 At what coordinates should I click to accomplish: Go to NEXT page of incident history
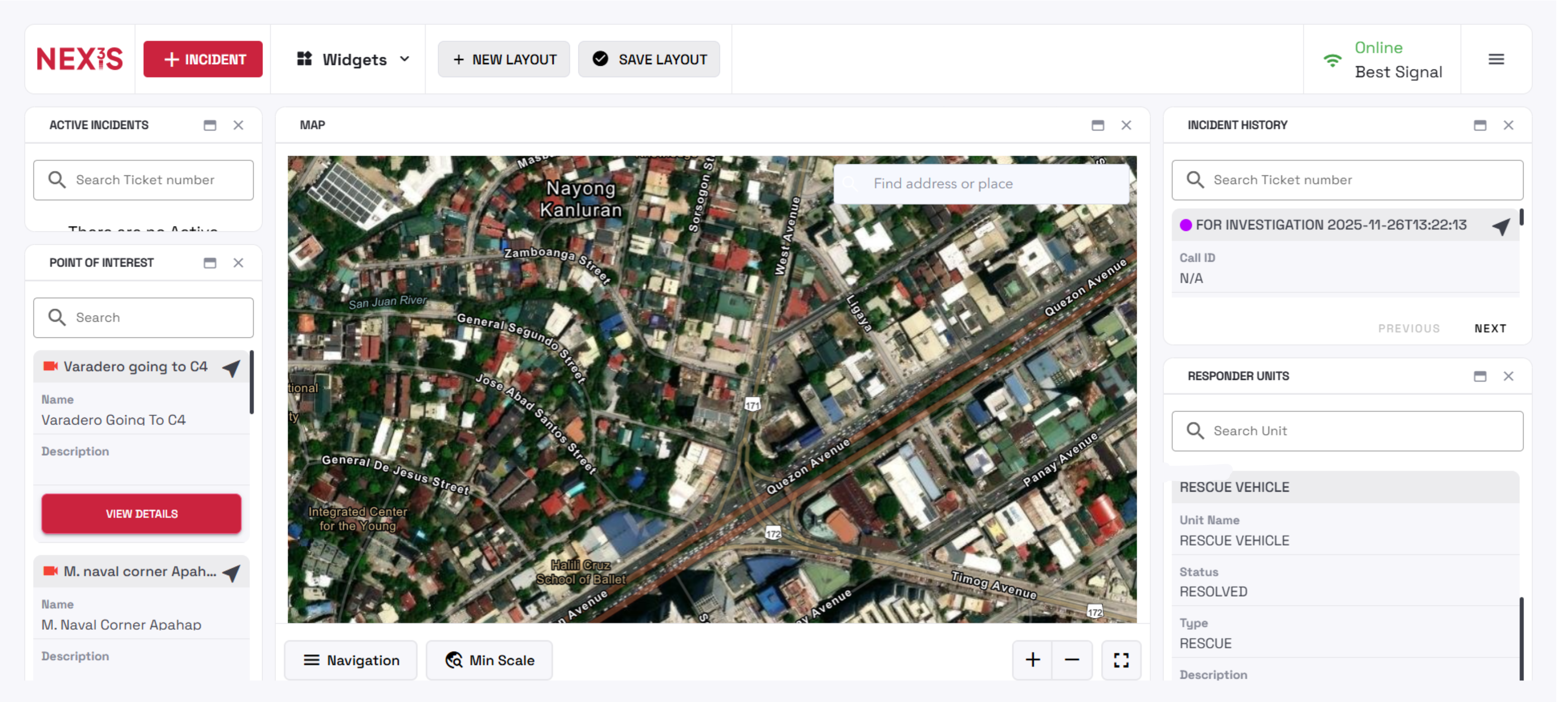[1490, 328]
